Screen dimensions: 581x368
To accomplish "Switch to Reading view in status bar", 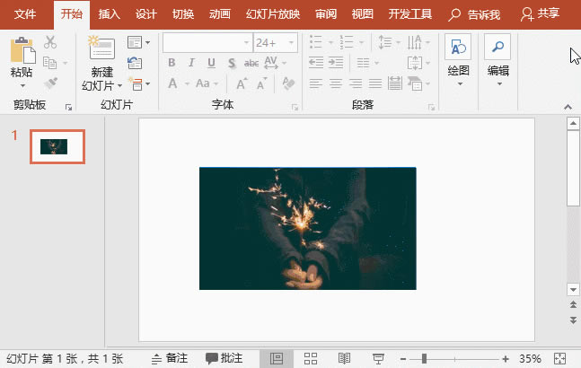I will coord(344,358).
